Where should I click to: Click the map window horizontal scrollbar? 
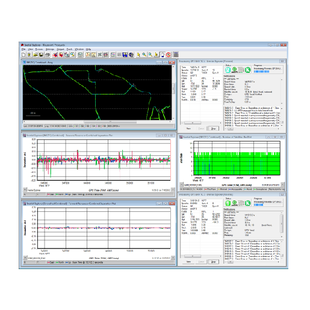97,122
